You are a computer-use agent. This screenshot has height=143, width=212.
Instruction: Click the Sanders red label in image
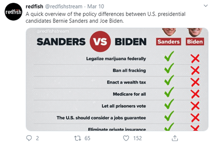pos(169,42)
